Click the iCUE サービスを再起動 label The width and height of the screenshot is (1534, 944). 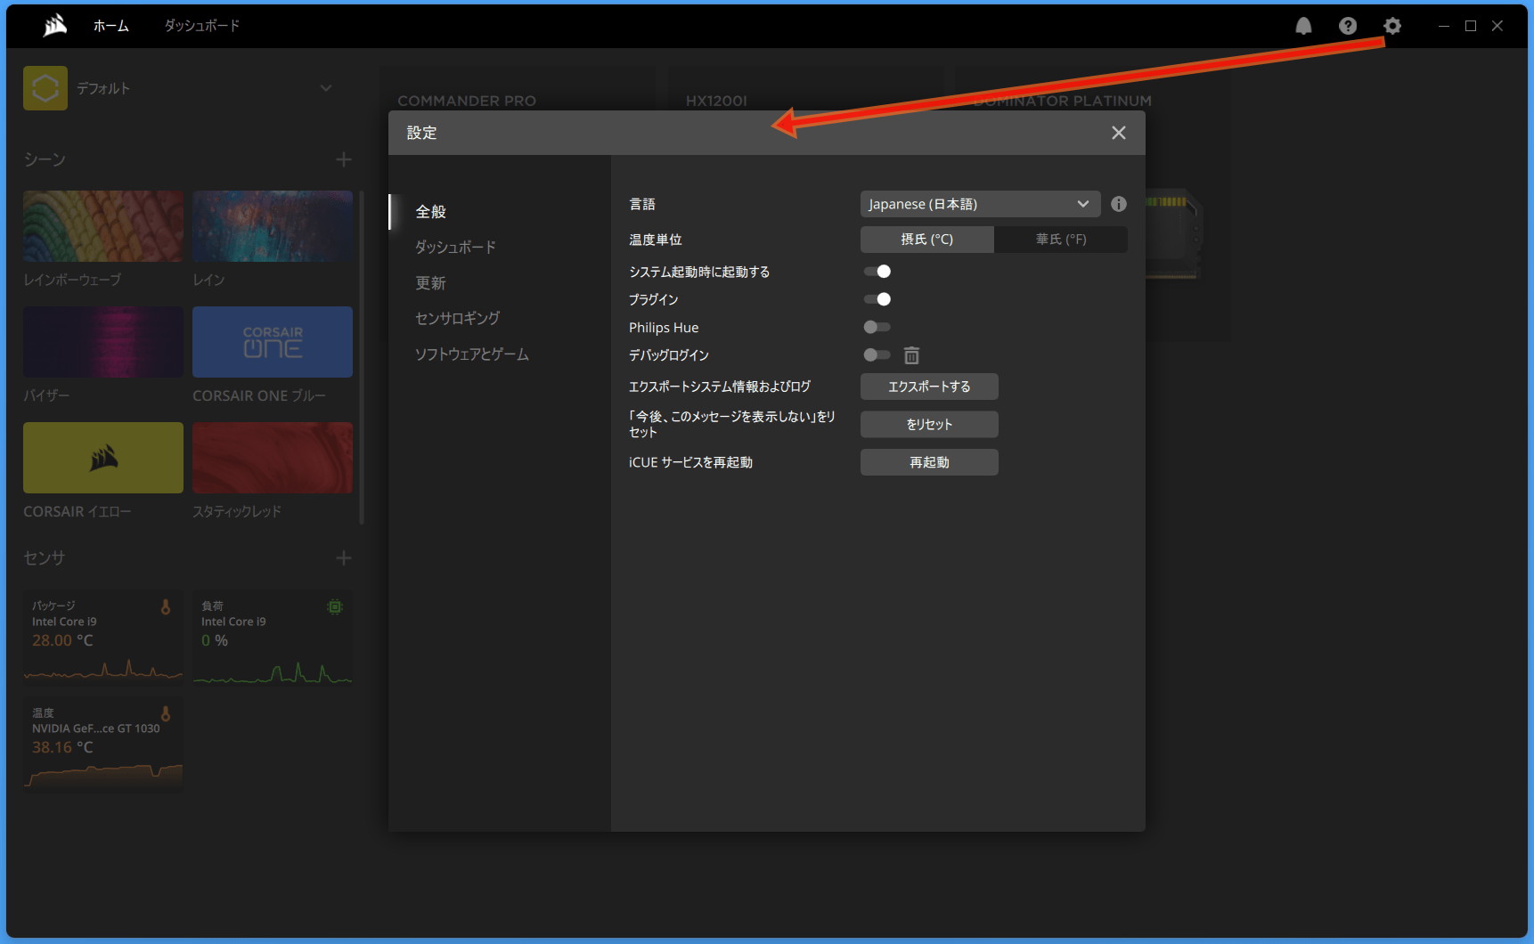[690, 462]
